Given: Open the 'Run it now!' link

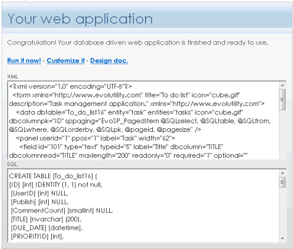Looking at the screenshot, I should click(x=24, y=60).
